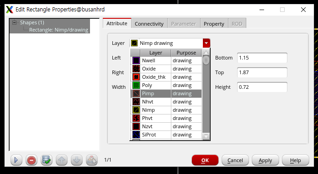The height and width of the screenshot is (174, 318).
Task: Click the Top value field 1.87
Action: (262, 72)
